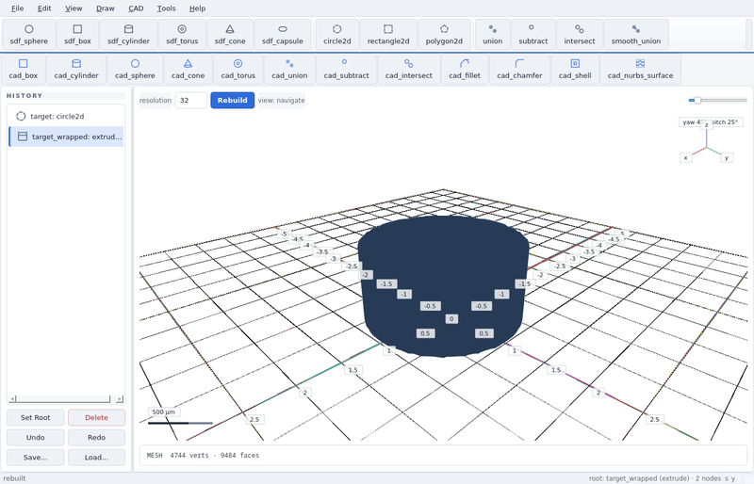Focus the resolution input field
The height and width of the screenshot is (484, 754).
(x=191, y=100)
